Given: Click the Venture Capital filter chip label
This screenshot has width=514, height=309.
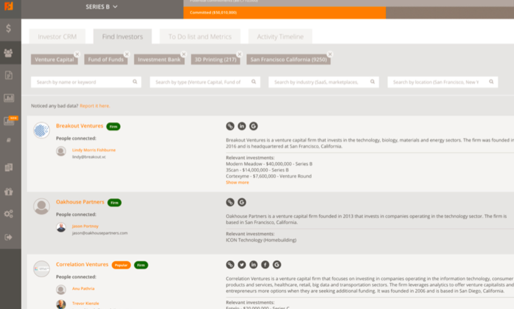Looking at the screenshot, I should tap(54, 59).
